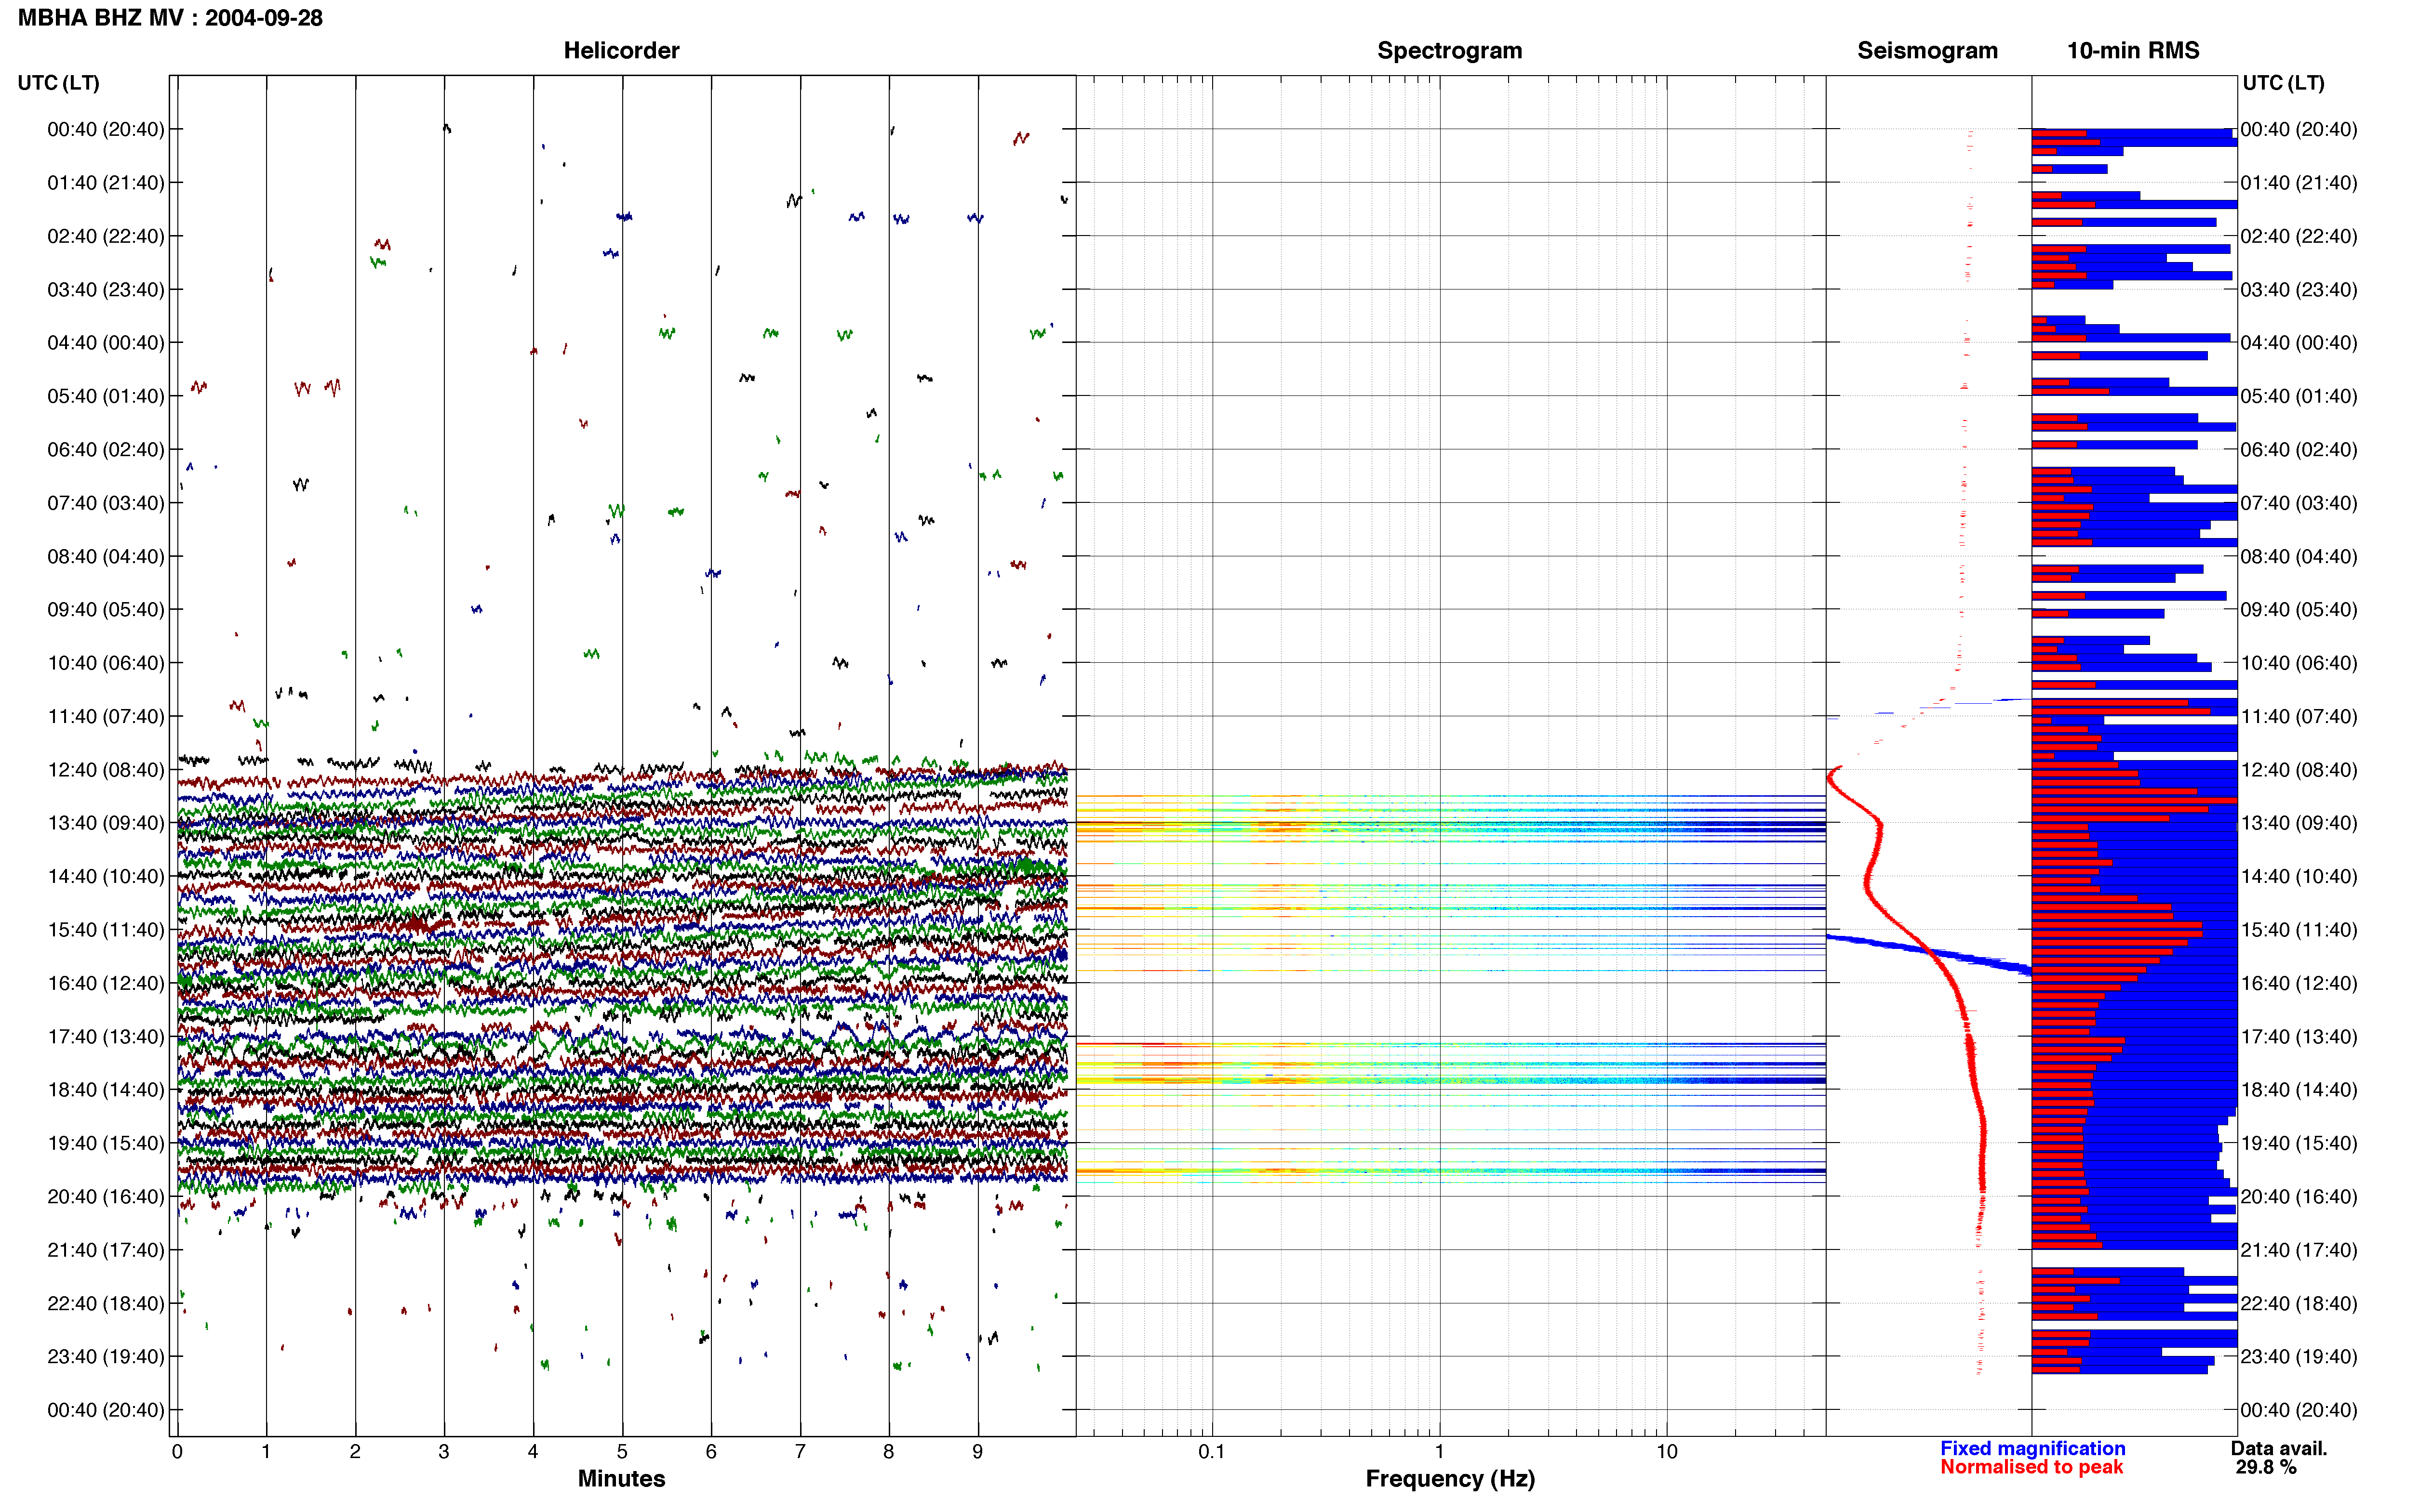
Task: Click frequency tick label '10'
Action: tap(1667, 1451)
